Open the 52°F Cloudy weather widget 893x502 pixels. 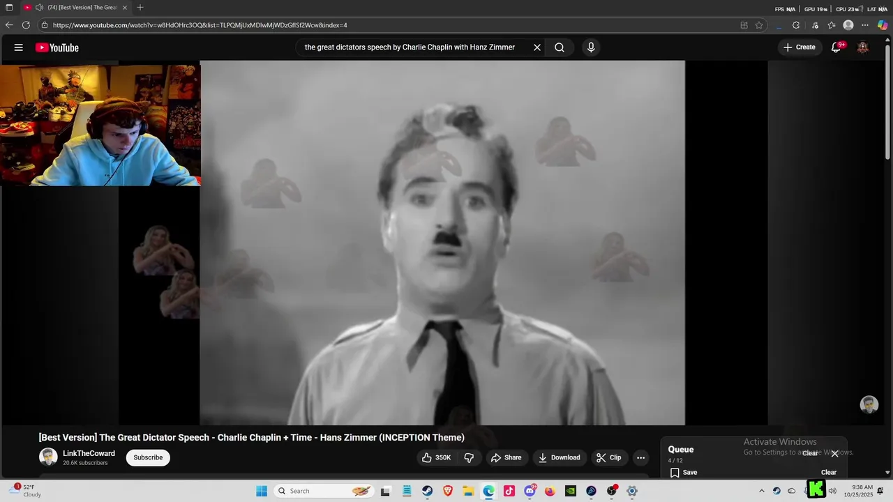(x=24, y=491)
